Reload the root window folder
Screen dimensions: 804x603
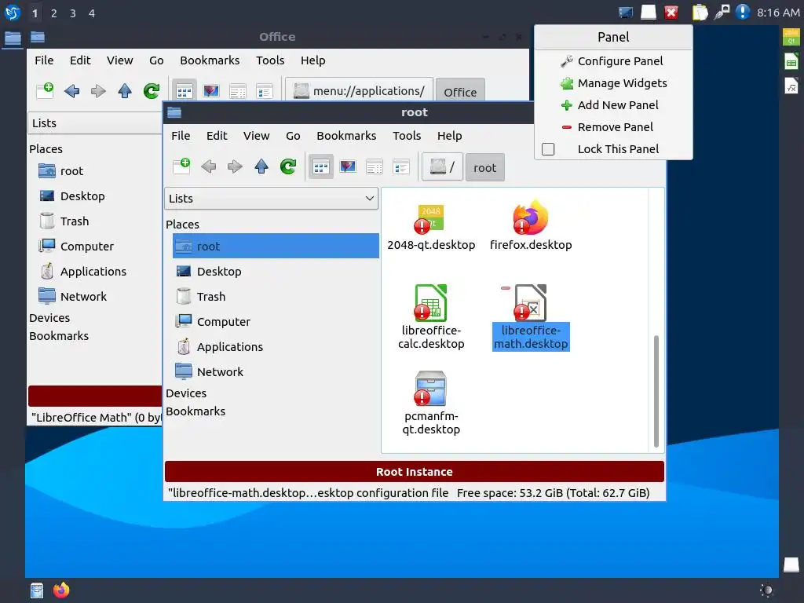(x=288, y=166)
